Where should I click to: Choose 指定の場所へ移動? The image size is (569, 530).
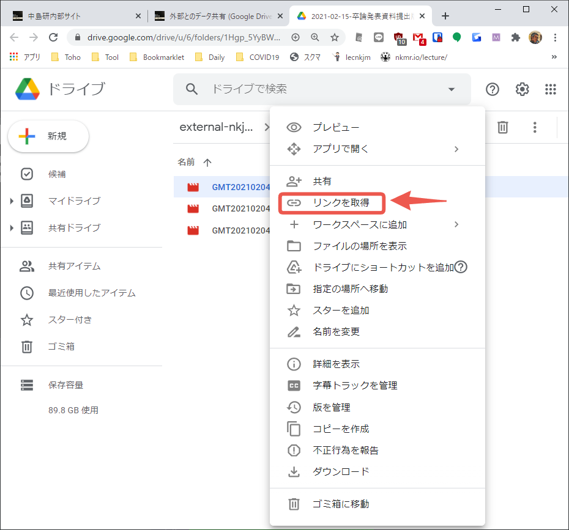click(377, 289)
